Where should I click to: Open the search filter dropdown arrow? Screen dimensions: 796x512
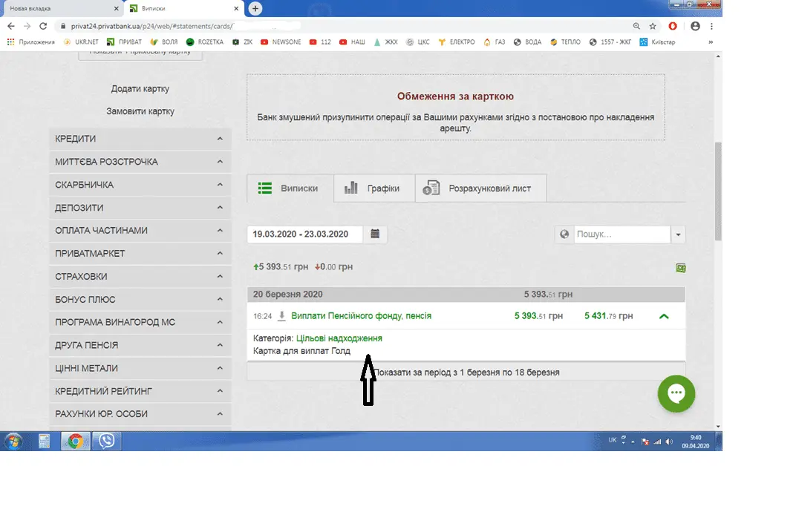pyautogui.click(x=678, y=234)
